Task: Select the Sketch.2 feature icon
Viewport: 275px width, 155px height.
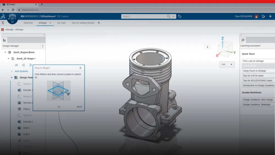Action: pyautogui.click(x=19, y=97)
